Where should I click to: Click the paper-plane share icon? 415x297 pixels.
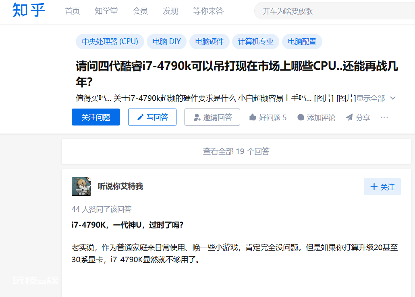[349, 117]
